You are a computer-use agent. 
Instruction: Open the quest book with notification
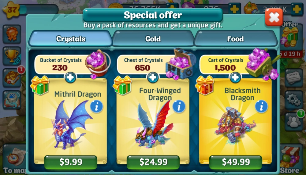[12, 78]
